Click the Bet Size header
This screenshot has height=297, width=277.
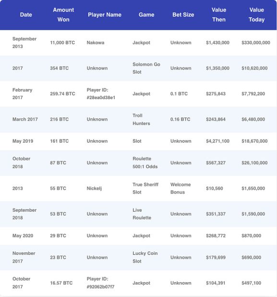pyautogui.click(x=183, y=15)
